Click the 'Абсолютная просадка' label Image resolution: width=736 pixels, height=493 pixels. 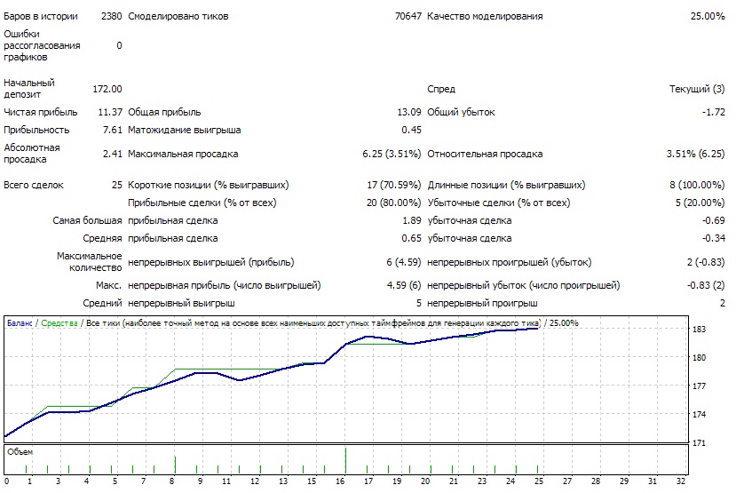pos(32,153)
